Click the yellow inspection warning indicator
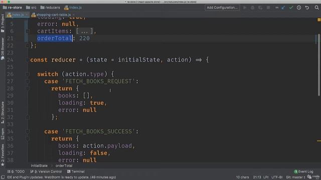 point(319,19)
